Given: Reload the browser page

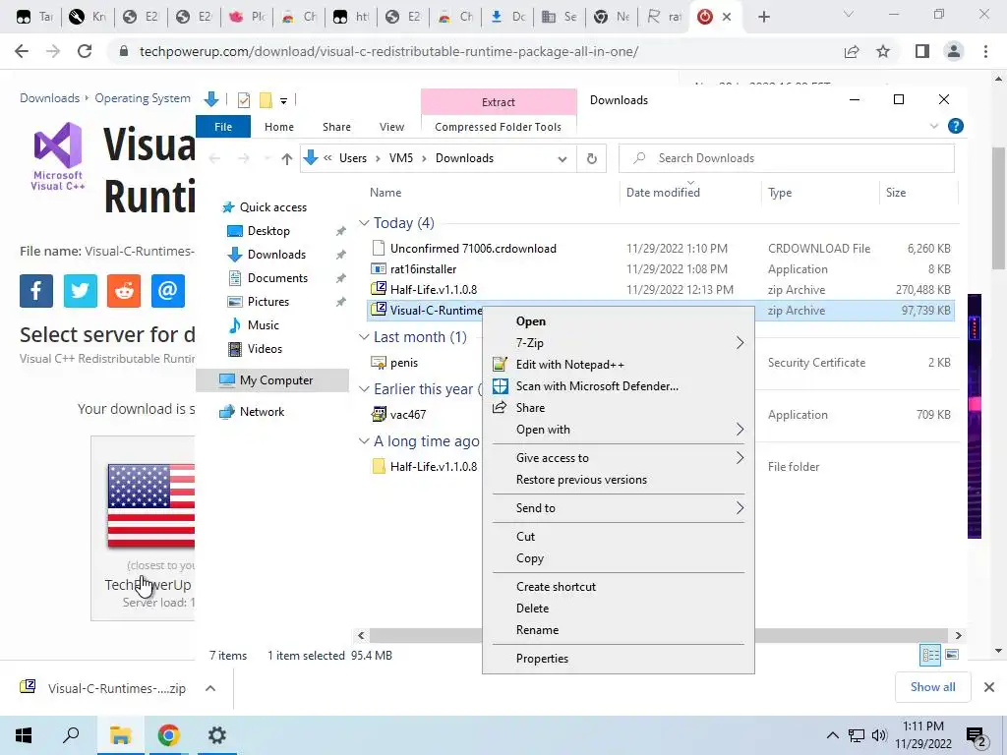Looking at the screenshot, I should pyautogui.click(x=85, y=51).
